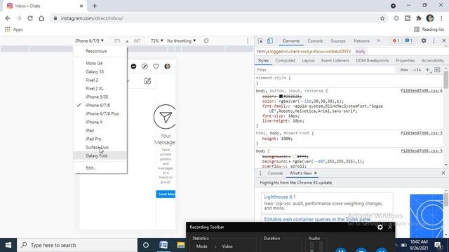Switch to Sources tab
The height and width of the screenshot is (252, 449).
point(338,41)
